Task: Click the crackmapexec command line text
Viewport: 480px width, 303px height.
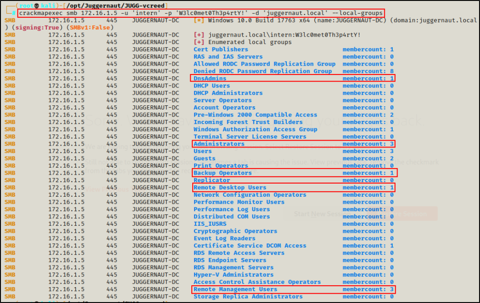Action: (201, 13)
